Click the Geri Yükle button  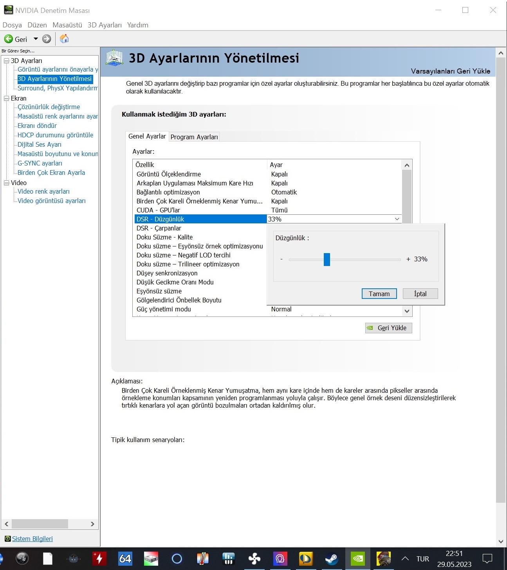(388, 328)
